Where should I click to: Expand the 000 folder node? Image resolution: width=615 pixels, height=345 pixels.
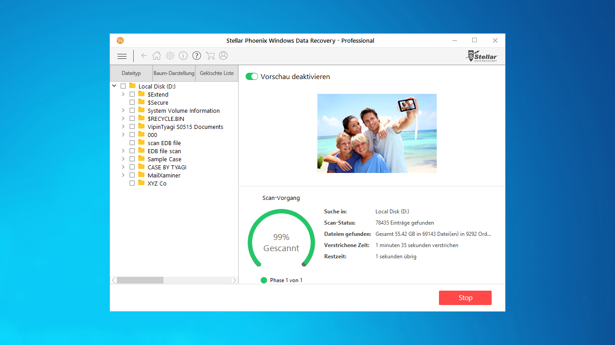[x=123, y=135]
